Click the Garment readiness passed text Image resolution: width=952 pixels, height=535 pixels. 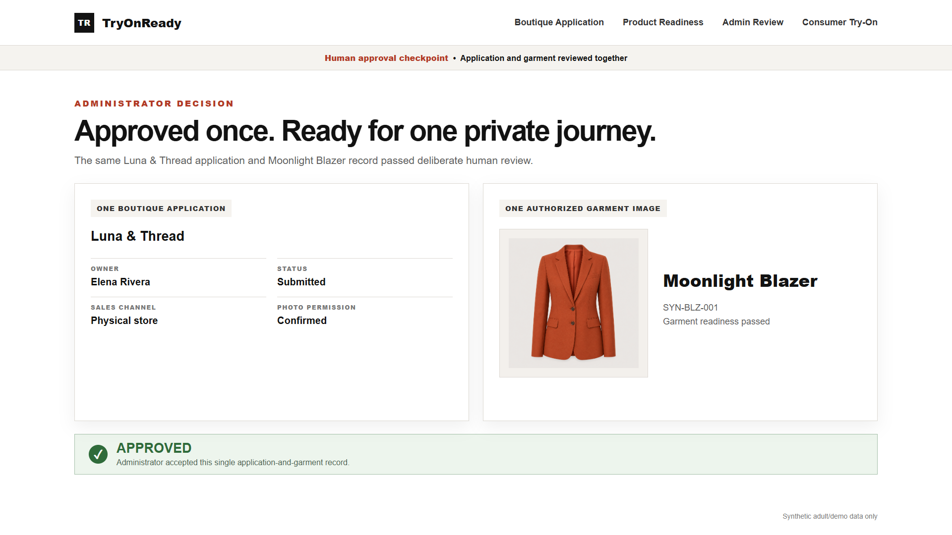(716, 321)
